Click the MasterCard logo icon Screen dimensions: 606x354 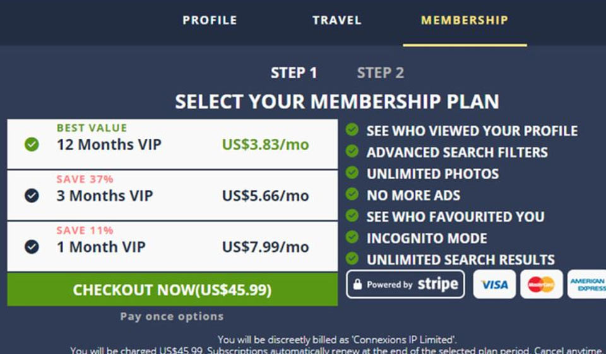(541, 285)
